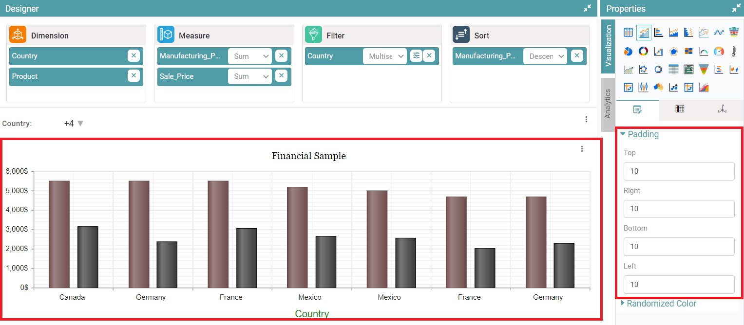Open the Descending sort order dropdown
The height and width of the screenshot is (325, 744).
(x=545, y=56)
